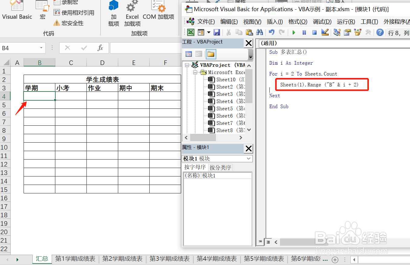Click the confirm entry checkmark in formula bar

pos(84,48)
